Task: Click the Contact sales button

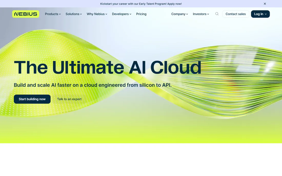Action: pos(236,14)
